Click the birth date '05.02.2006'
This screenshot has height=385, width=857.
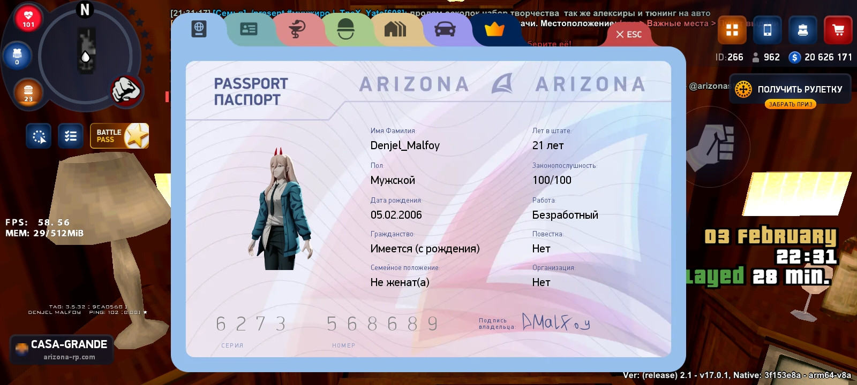pyautogui.click(x=396, y=215)
